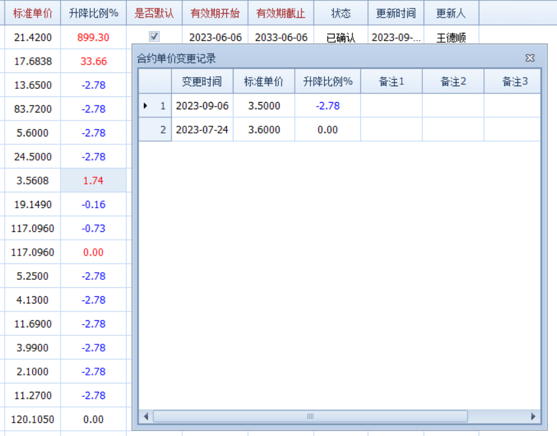Select price cell 11.6900

[x=32, y=323]
